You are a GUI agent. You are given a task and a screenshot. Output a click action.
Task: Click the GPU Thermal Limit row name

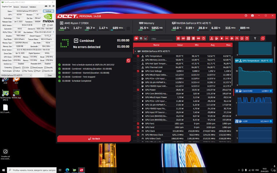tap(154, 67)
